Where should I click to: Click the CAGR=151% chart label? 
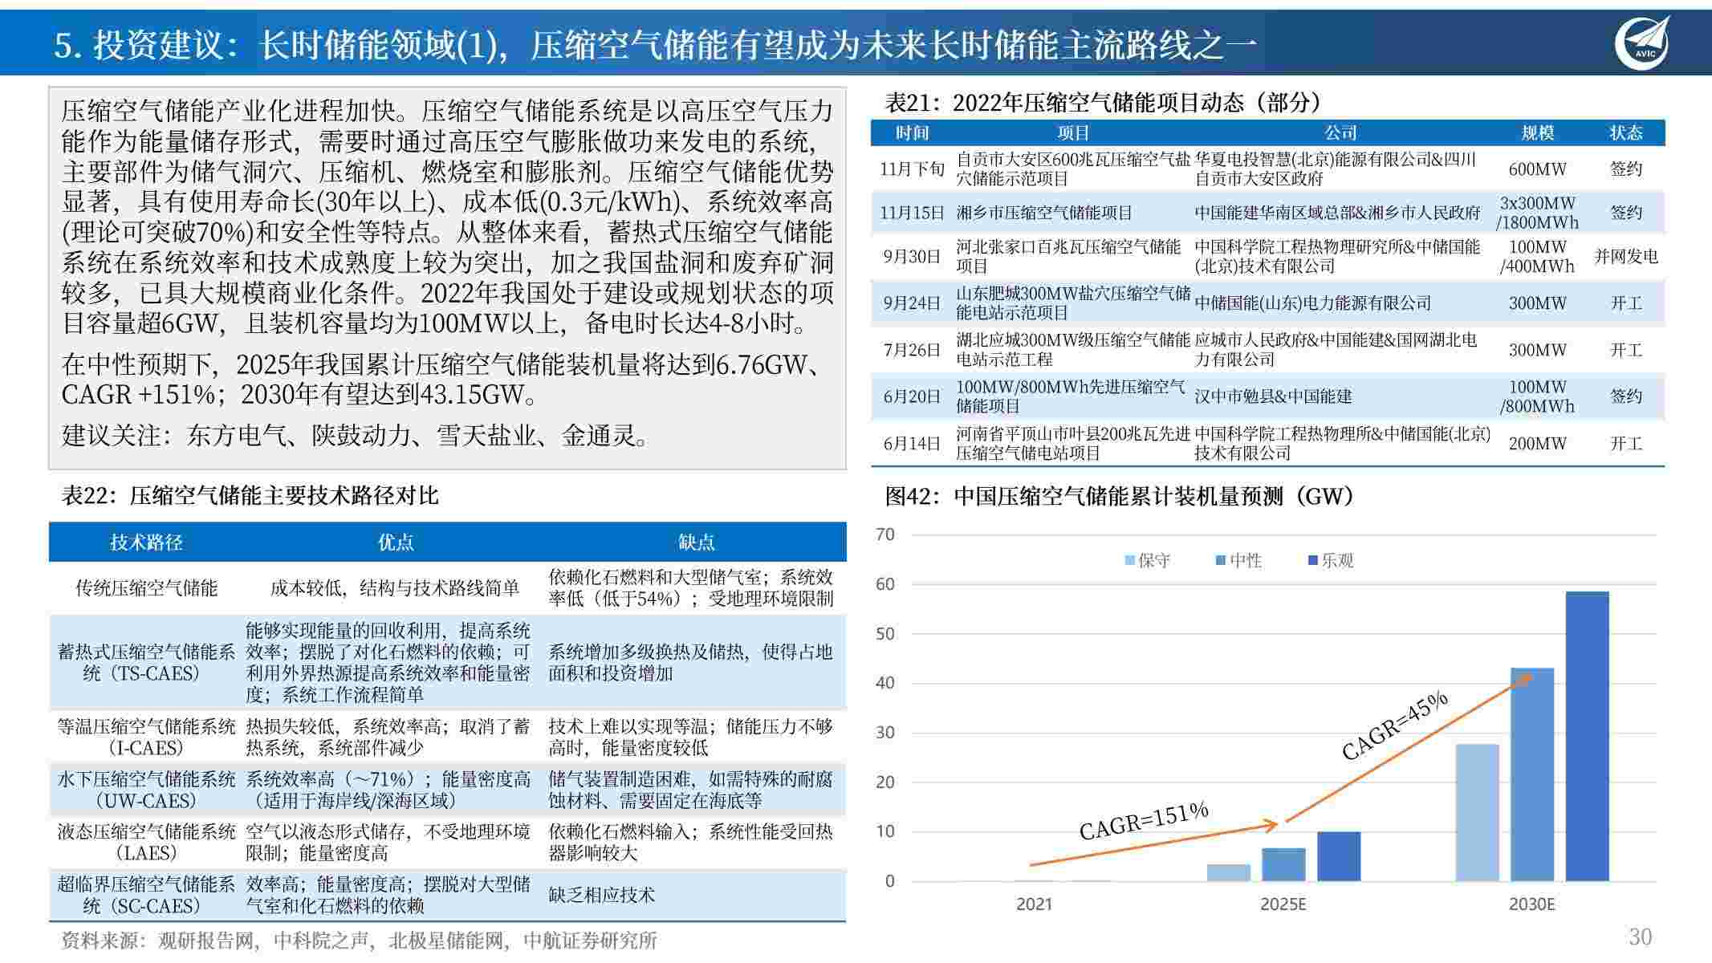pos(1144,821)
